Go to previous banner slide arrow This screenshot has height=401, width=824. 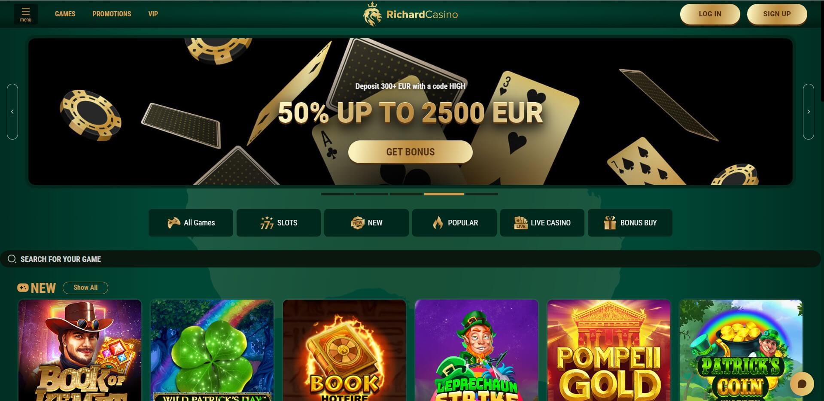pos(12,112)
